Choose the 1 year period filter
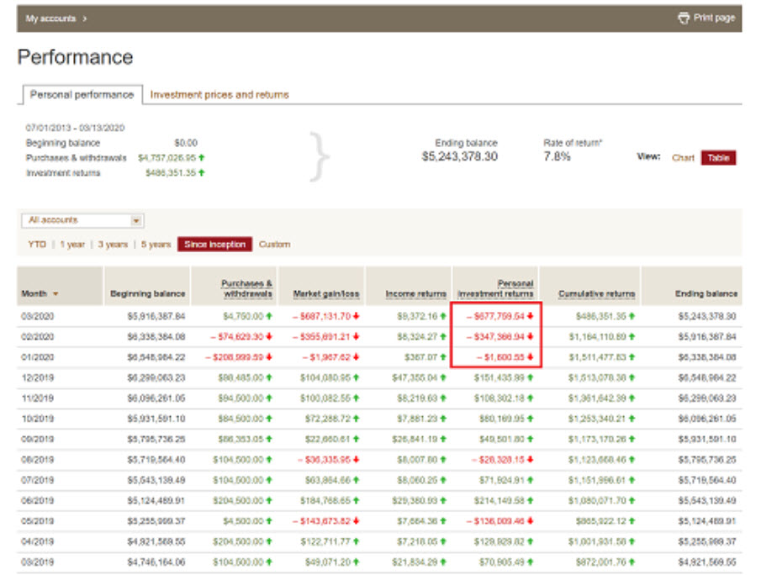 [73, 245]
